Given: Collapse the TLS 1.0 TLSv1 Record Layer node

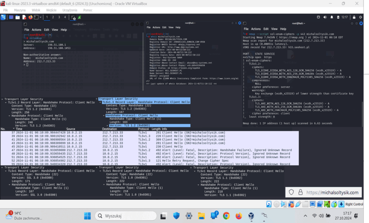Looking at the screenshot, I should click(100, 171).
